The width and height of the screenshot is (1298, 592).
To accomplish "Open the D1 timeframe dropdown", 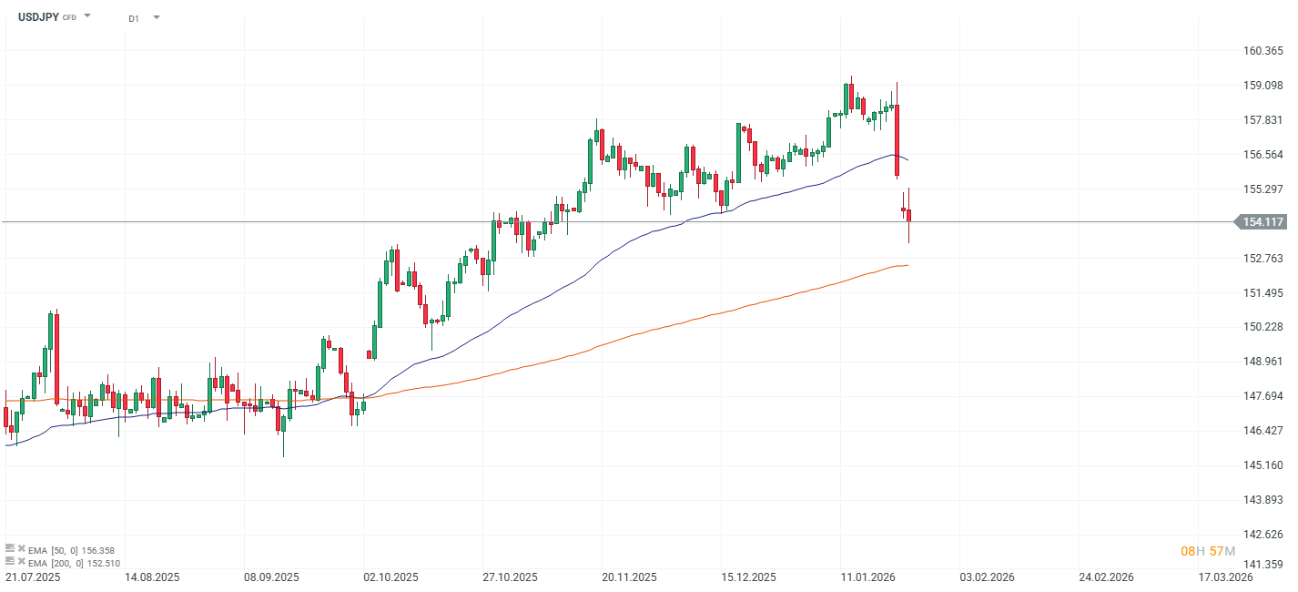I will coord(155,16).
